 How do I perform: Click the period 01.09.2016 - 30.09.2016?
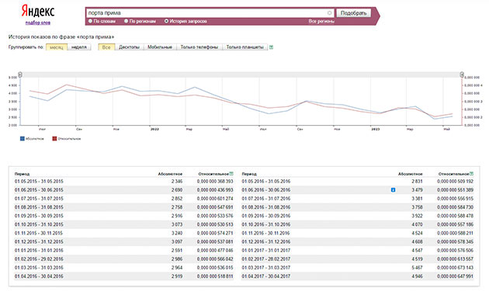(266, 216)
